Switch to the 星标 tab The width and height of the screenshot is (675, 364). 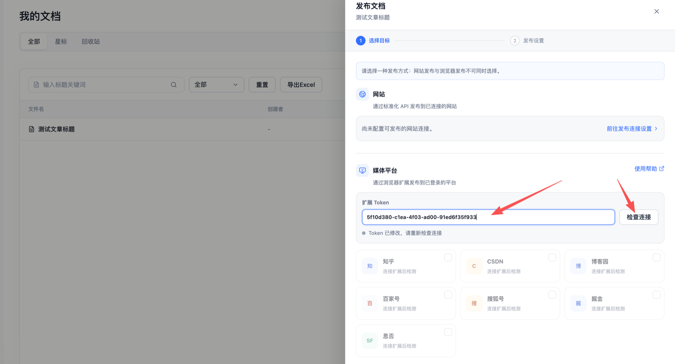coord(61,41)
